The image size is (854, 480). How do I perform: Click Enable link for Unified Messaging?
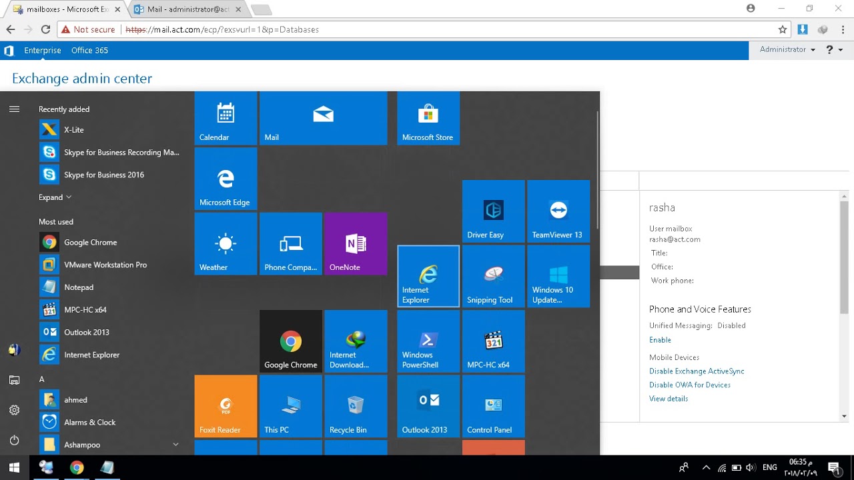[x=660, y=340]
